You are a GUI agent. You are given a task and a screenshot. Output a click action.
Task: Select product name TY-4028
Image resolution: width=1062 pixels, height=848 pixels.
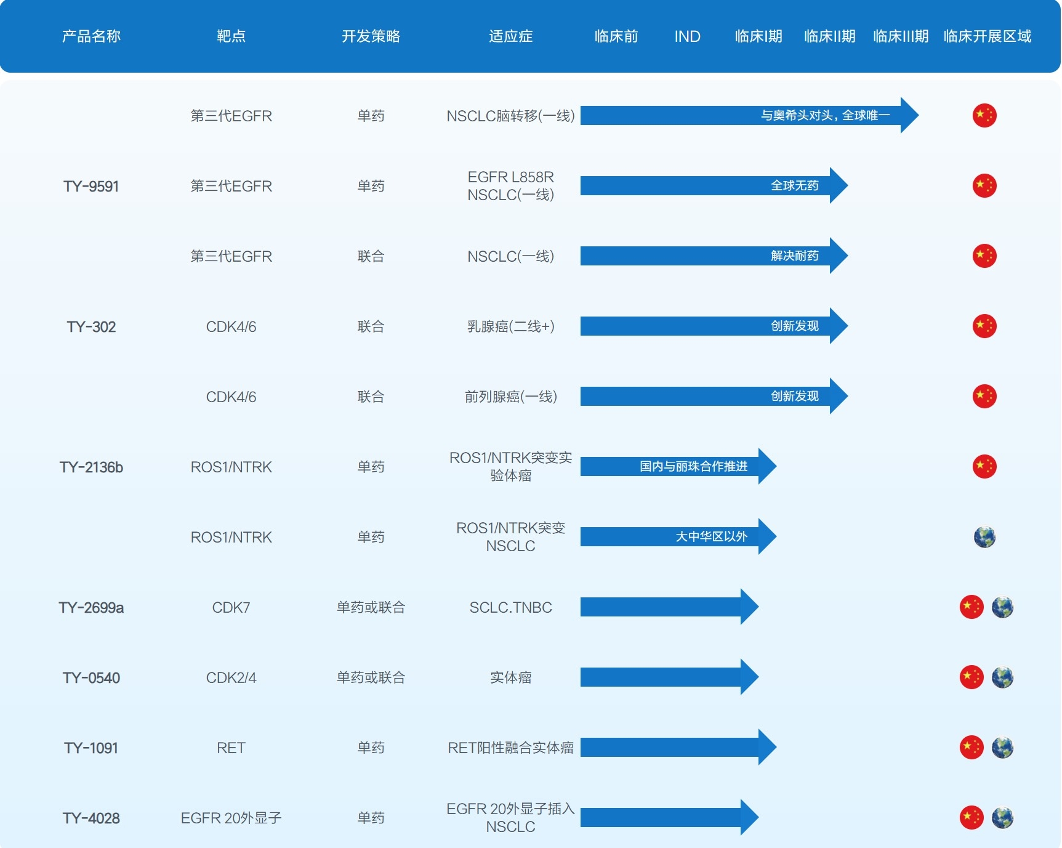point(91,818)
